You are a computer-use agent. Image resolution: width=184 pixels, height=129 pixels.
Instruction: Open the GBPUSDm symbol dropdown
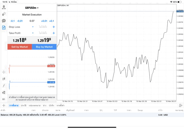pyautogui.click(x=32, y=8)
